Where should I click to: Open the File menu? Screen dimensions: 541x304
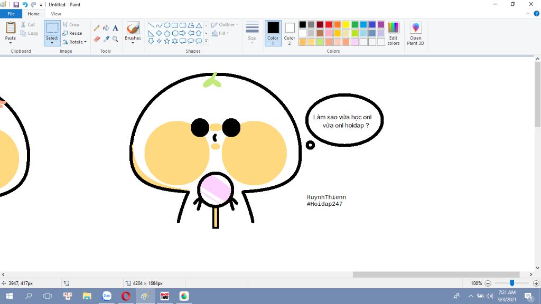pos(11,14)
